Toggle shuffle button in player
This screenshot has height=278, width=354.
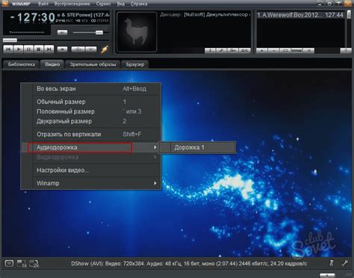[x=78, y=49]
